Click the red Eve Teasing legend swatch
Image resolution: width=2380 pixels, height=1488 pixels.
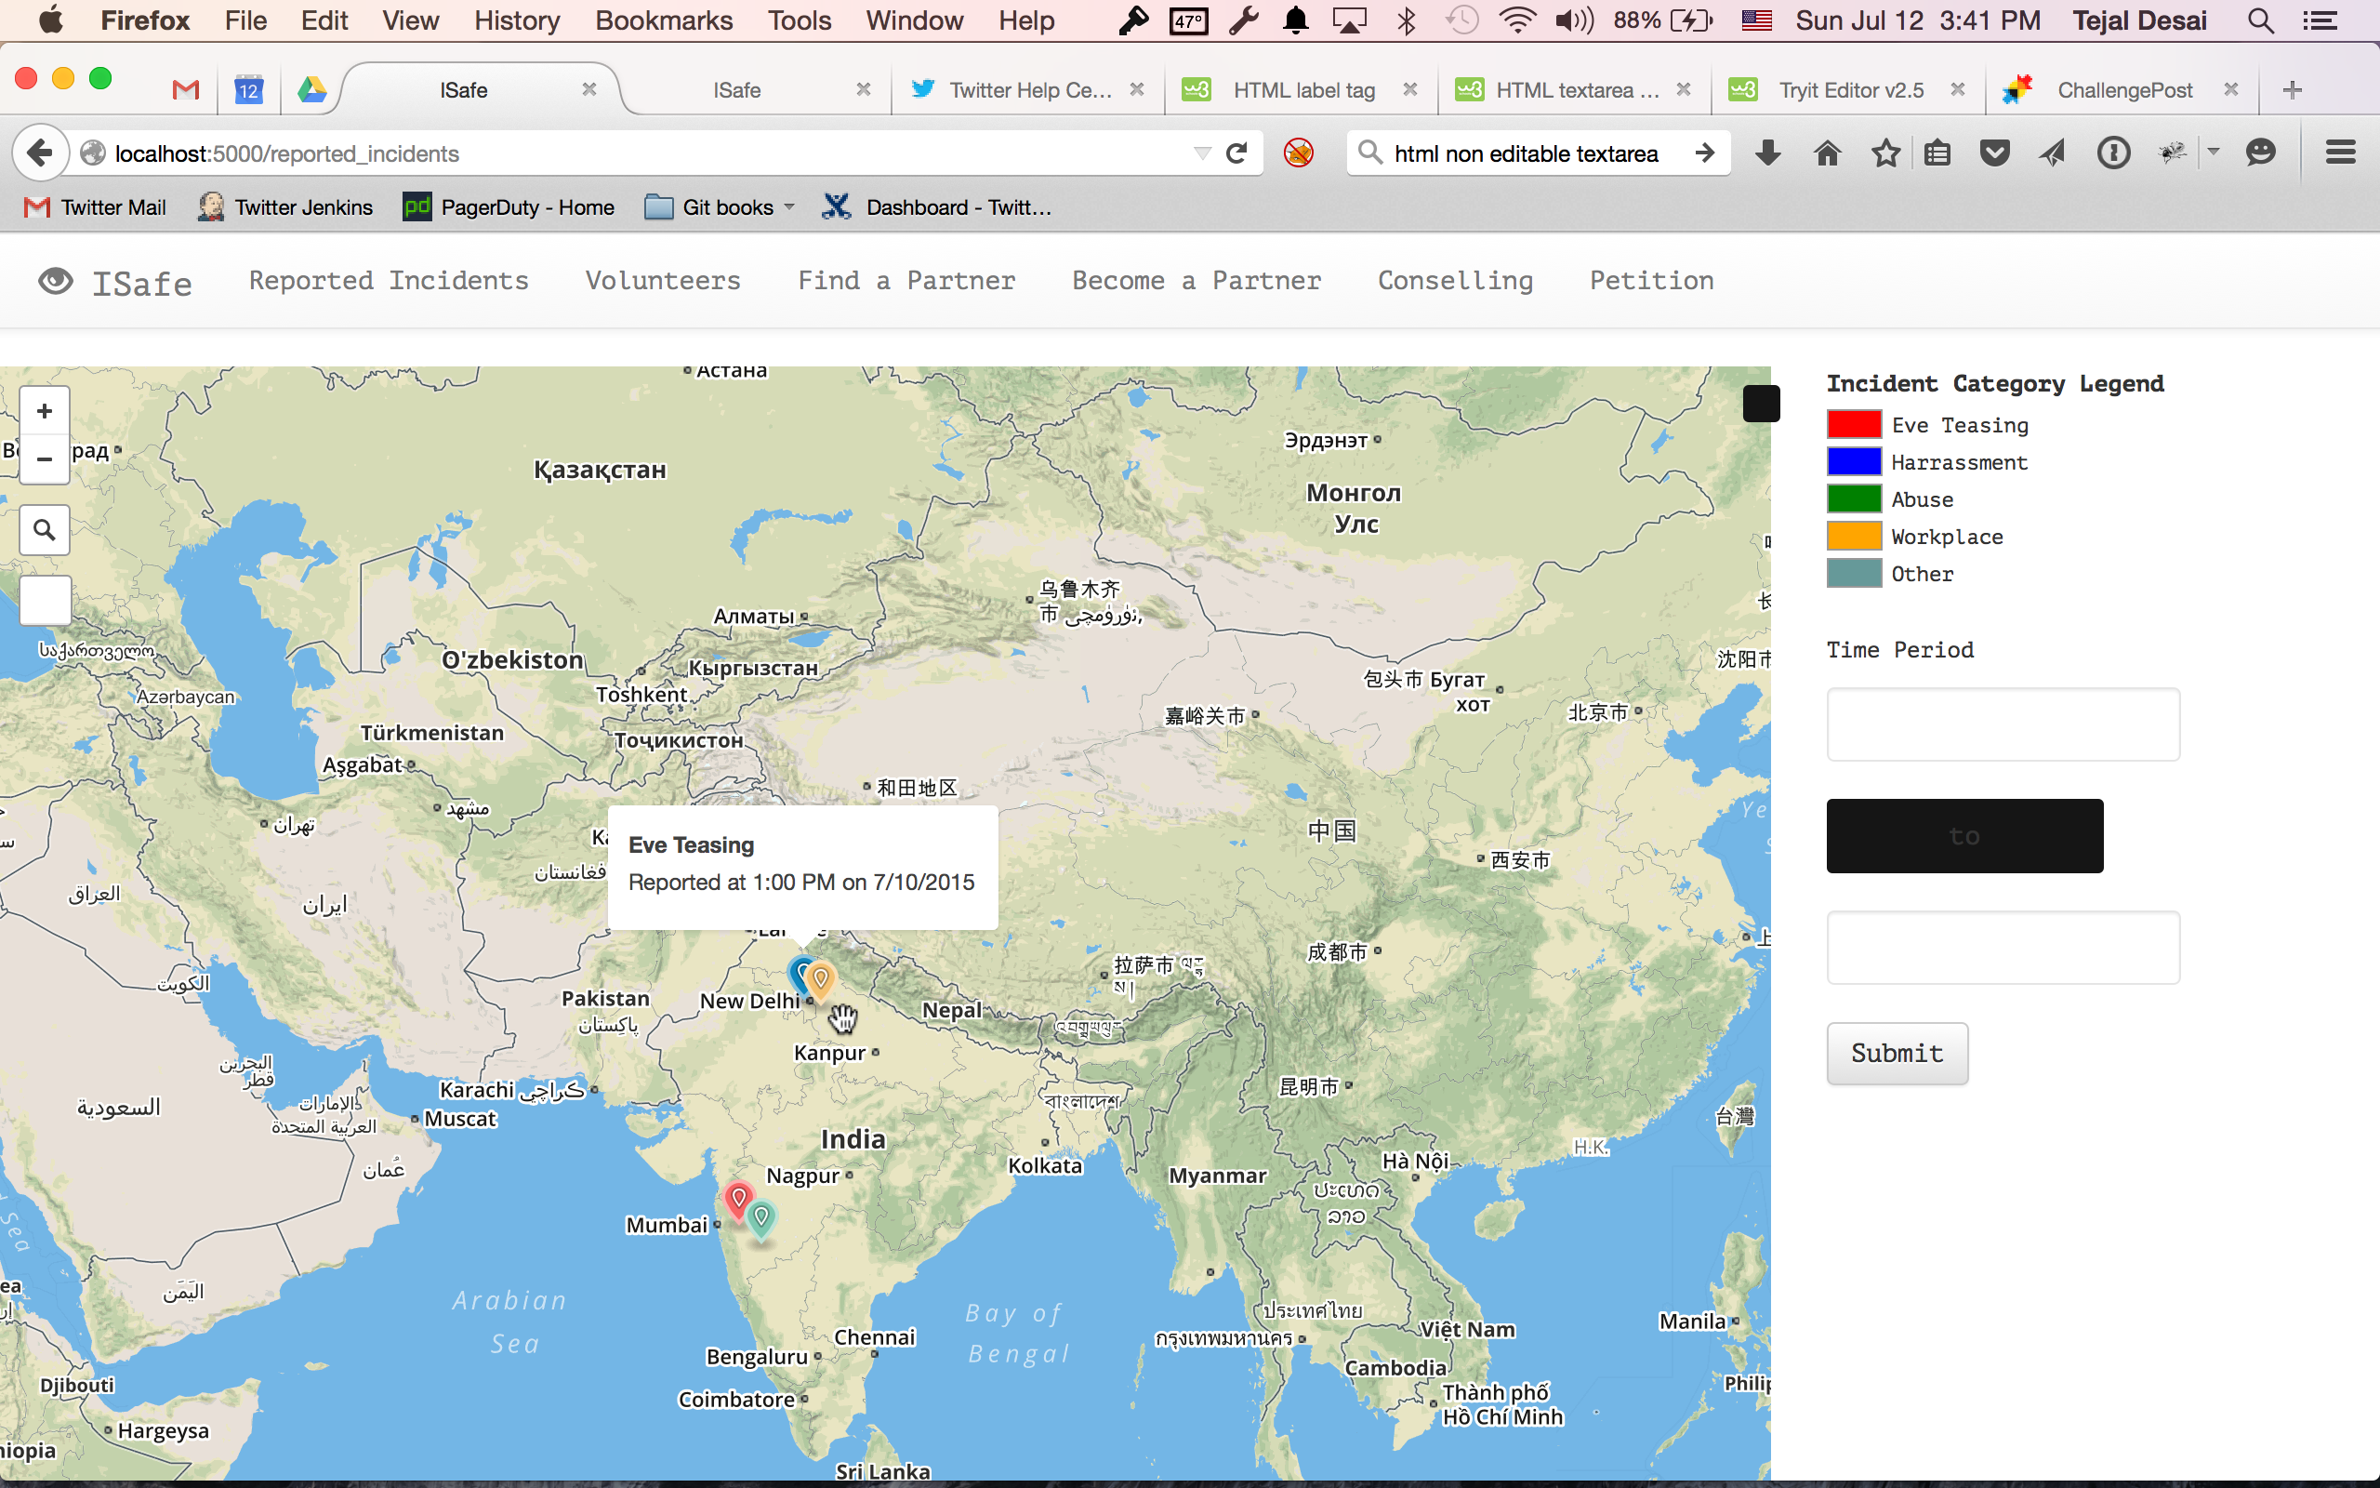pos(1854,425)
